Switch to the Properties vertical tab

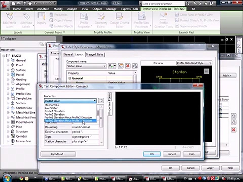click(x=109, y=108)
